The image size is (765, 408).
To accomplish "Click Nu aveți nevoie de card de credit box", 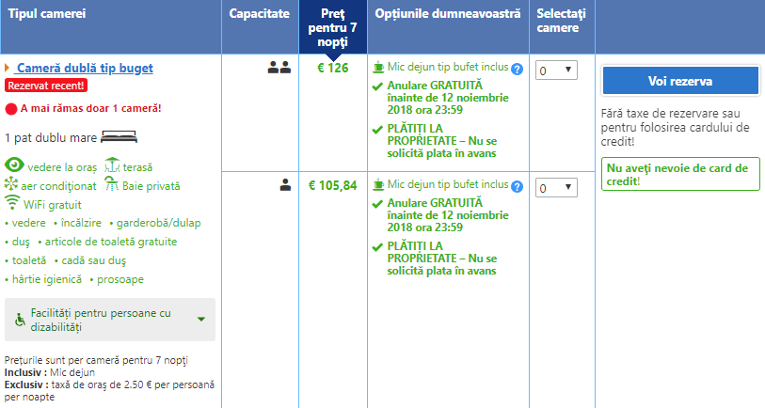I will (680, 174).
